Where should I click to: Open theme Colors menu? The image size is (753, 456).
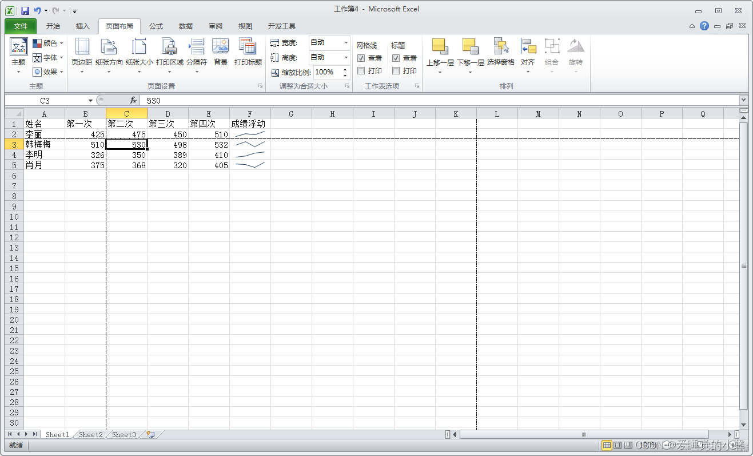(47, 43)
